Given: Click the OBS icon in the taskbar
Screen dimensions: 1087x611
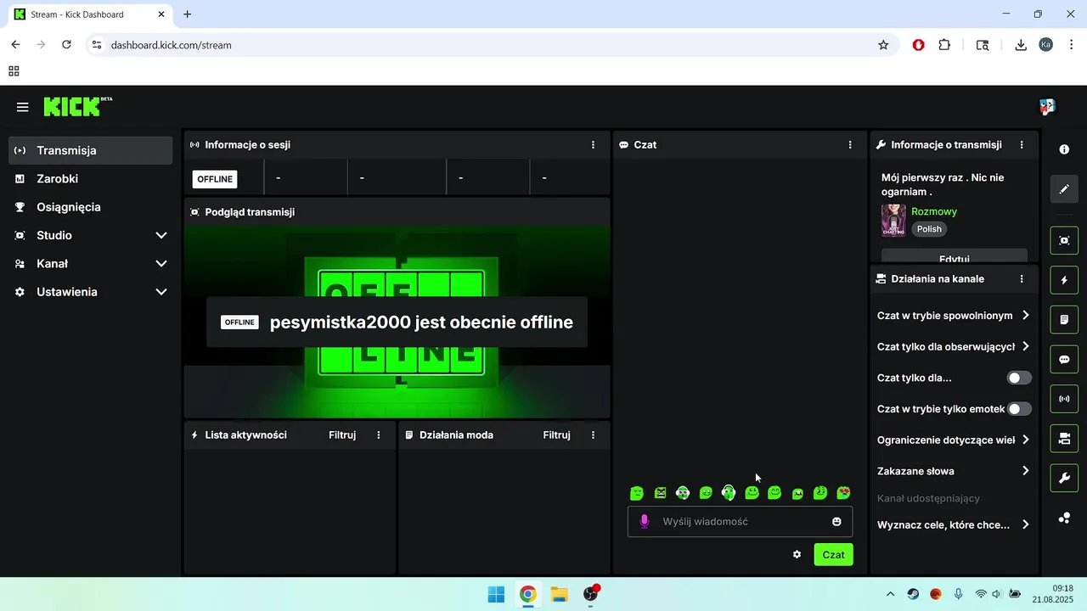Looking at the screenshot, I should [x=591, y=594].
